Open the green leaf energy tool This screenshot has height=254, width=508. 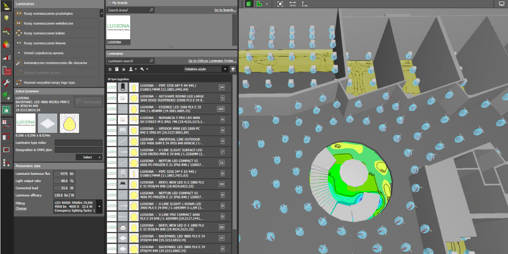(x=6, y=96)
